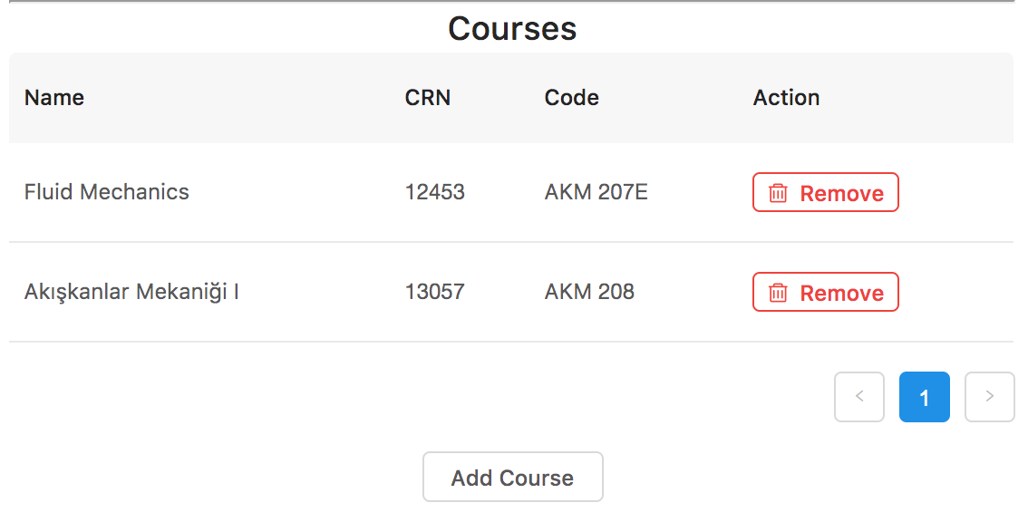
Task: Click Remove text in second row
Action: click(x=842, y=293)
